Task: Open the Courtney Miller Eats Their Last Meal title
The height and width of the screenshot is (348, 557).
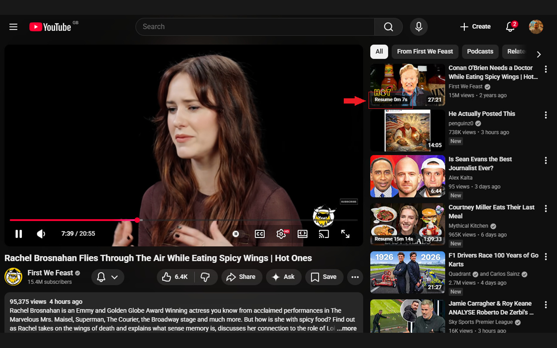Action: coord(491,212)
